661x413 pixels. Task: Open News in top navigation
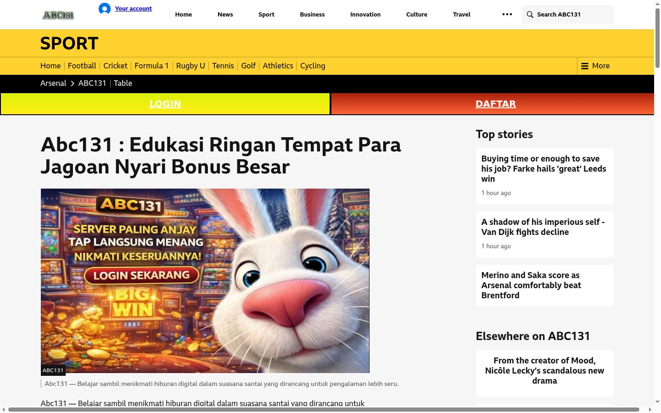225,15
